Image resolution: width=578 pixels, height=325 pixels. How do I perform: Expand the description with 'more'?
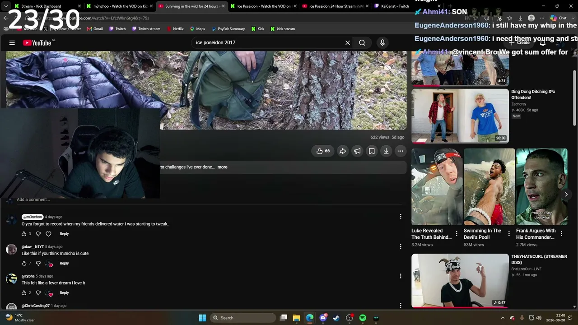click(x=223, y=167)
